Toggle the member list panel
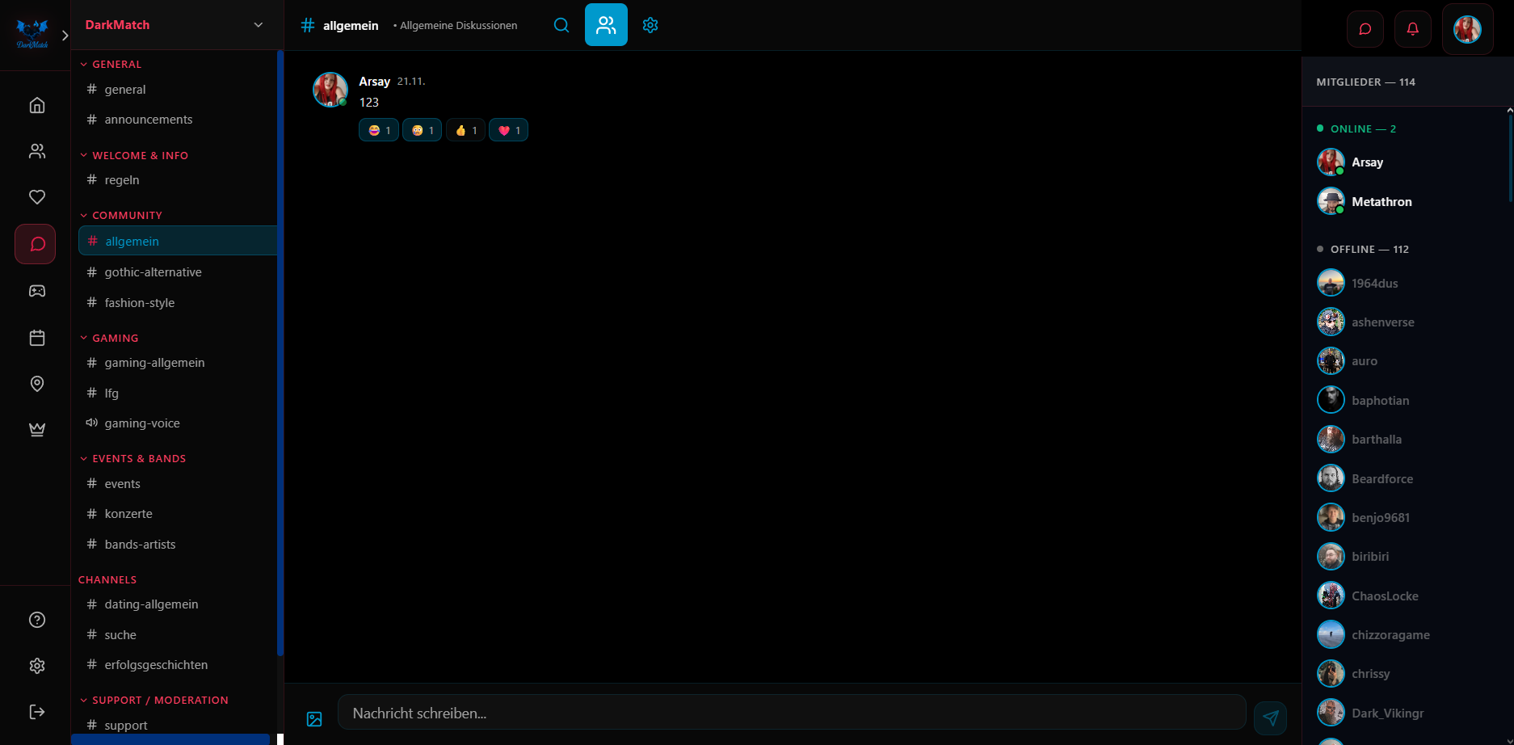This screenshot has width=1514, height=745. [606, 25]
